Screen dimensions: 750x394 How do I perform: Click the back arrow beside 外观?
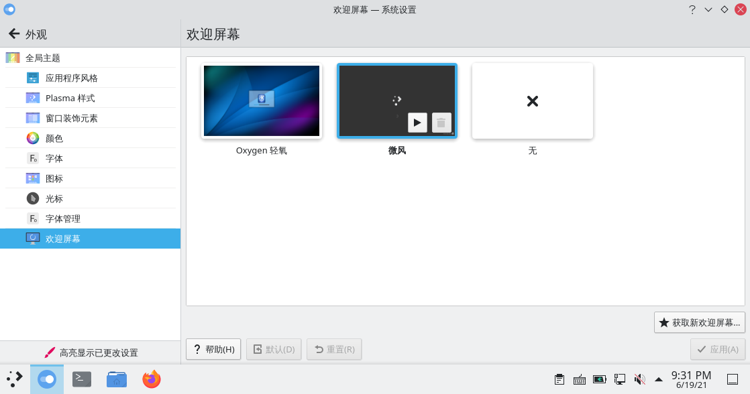[13, 34]
